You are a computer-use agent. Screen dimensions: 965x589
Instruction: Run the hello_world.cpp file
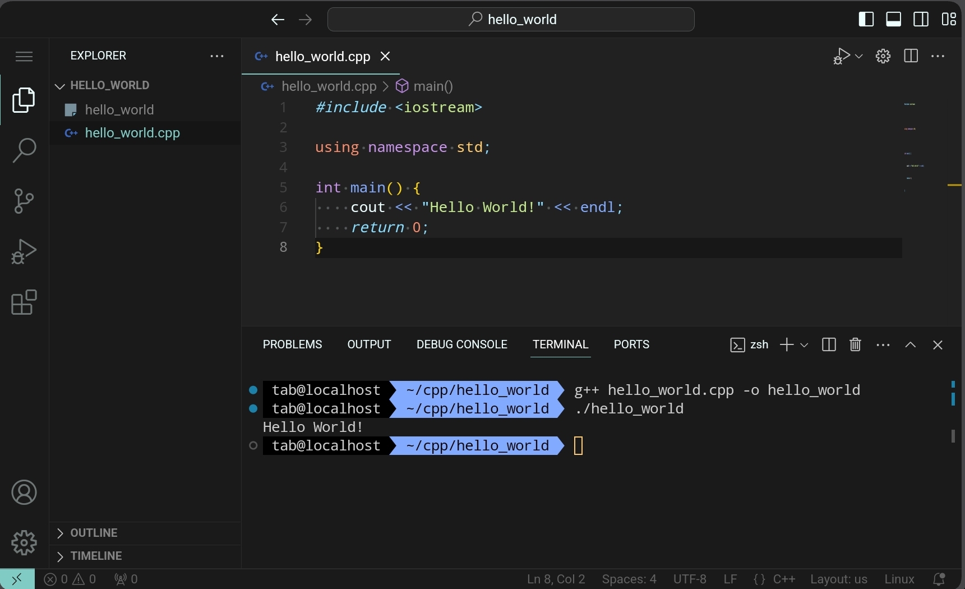(841, 56)
